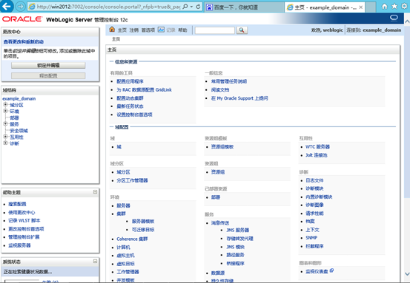Click the console search magnifier button
Image resolution: width=410 pixels, height=283 pixels.
(242, 30)
